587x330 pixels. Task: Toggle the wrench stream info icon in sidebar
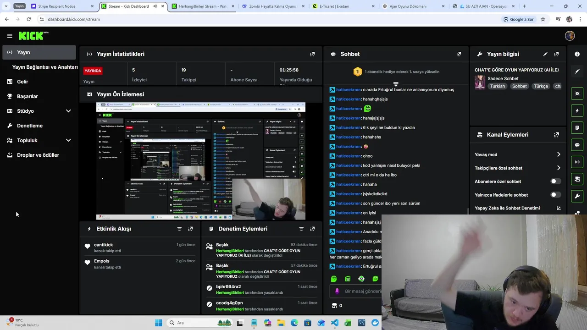(x=577, y=196)
